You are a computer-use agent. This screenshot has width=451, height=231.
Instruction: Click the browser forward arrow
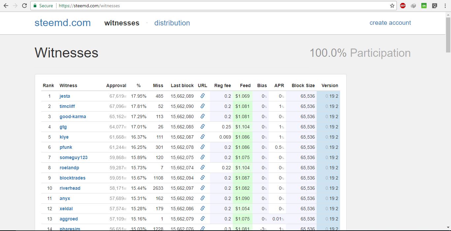[15, 6]
